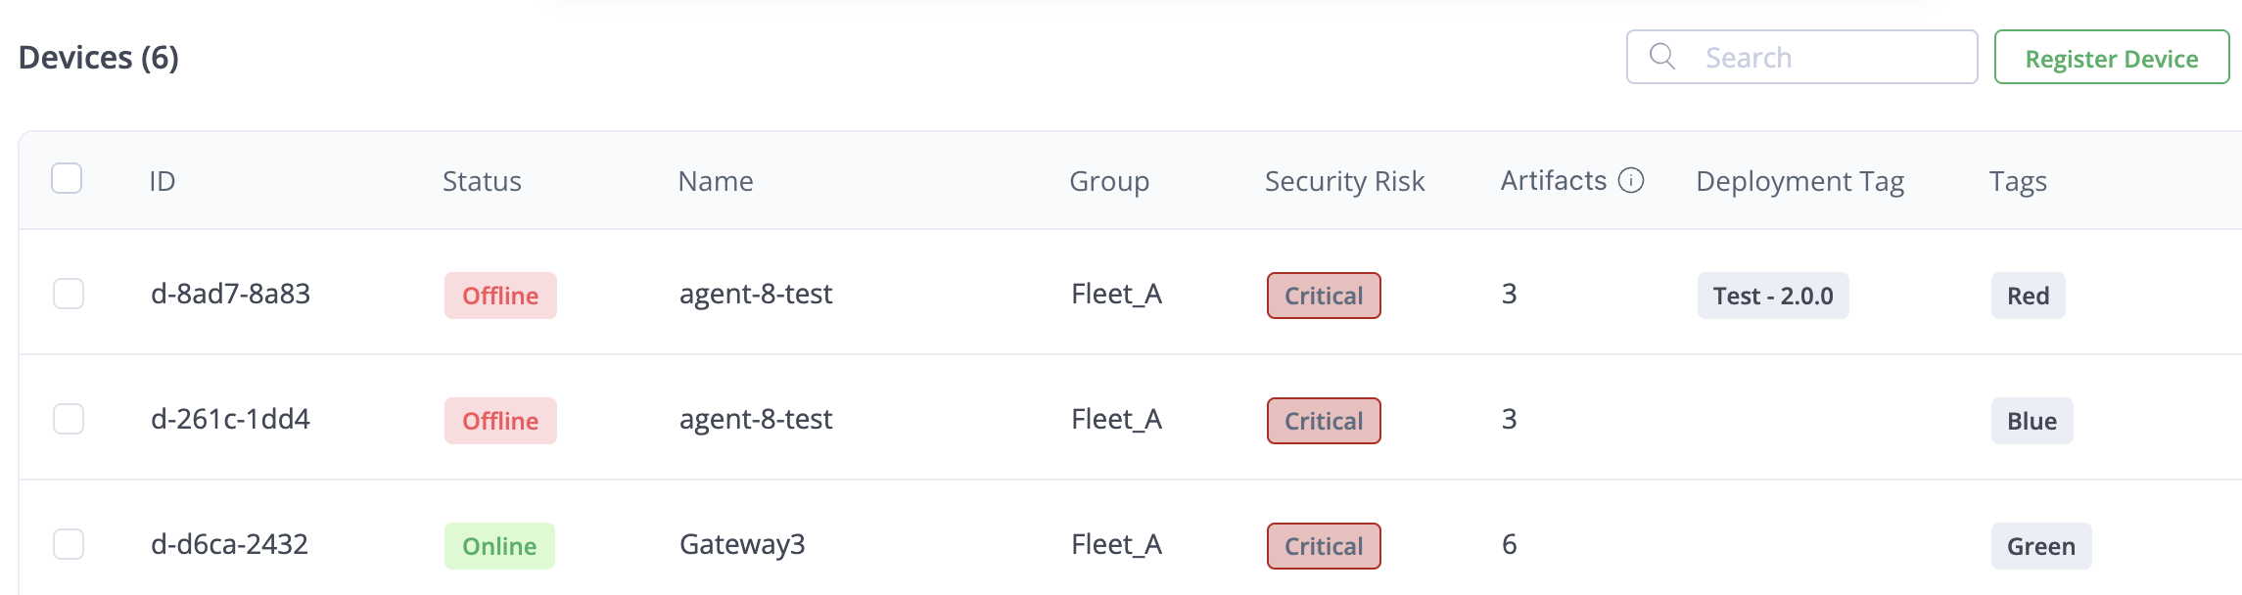Click the Green tag chip
Viewport: 2242px width, 595px height.
click(x=2040, y=546)
